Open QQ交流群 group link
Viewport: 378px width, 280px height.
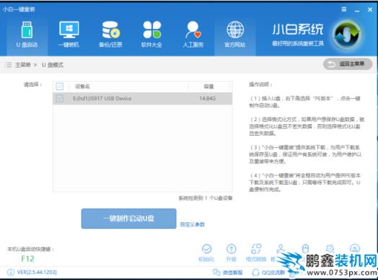tap(268, 273)
